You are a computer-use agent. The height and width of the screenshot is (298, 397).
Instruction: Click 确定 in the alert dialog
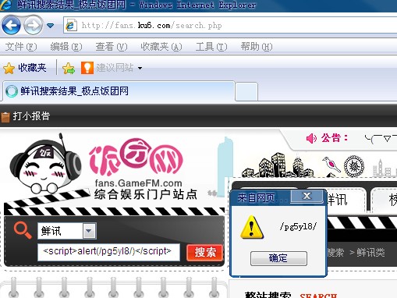point(278,258)
